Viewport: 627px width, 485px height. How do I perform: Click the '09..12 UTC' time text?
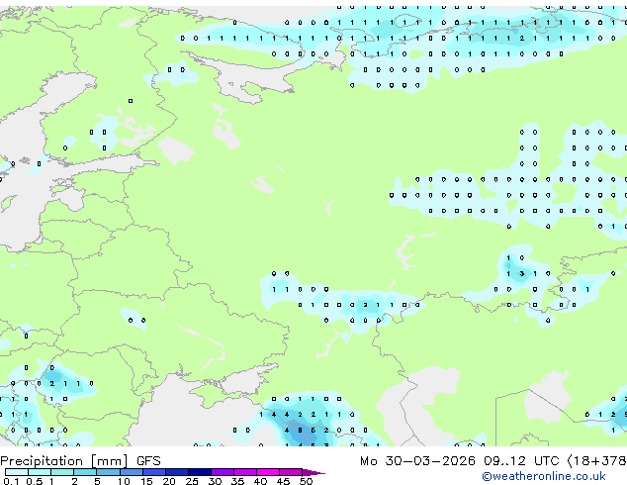click(x=521, y=461)
